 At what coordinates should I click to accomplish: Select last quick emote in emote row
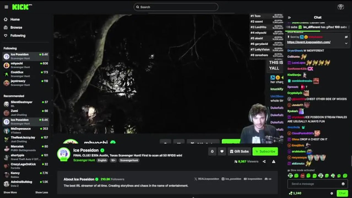point(345,175)
